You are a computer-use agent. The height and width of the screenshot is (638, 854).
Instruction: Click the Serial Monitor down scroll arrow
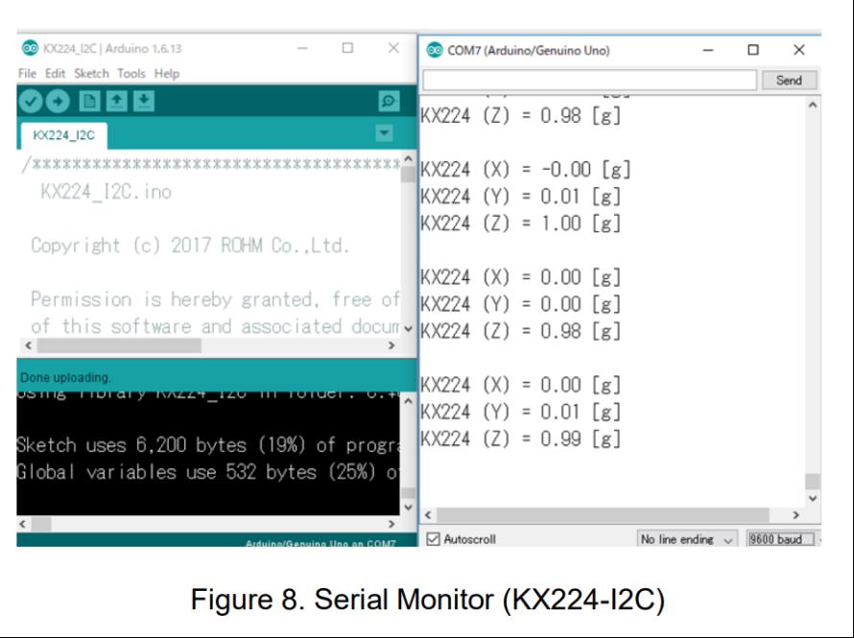(813, 499)
